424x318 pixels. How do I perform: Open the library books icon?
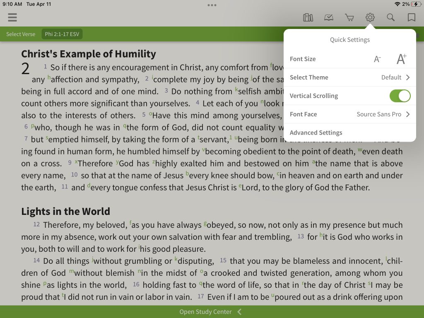coord(308,17)
